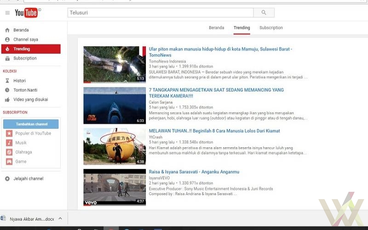Viewport: 368px width, 230px height.
Task: Open the Olahraga channel link
Action: click(x=23, y=152)
